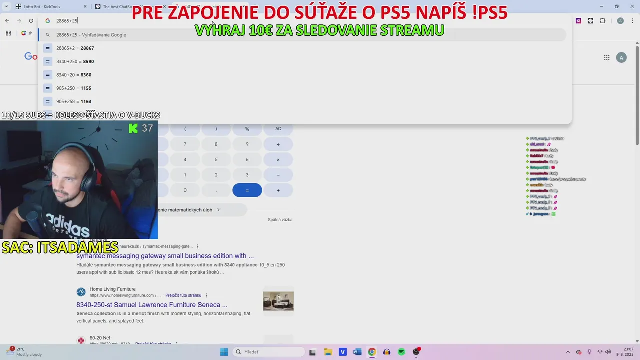Open the Windows Start menu

224,352
